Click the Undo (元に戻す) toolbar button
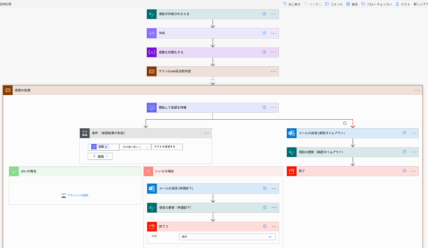 point(291,4)
